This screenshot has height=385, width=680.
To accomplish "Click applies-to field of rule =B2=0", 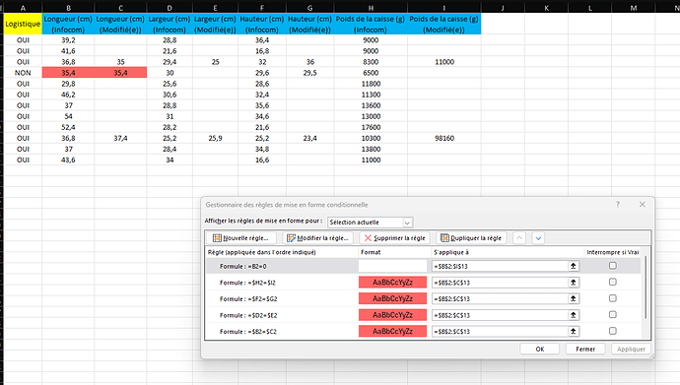I will pyautogui.click(x=500, y=266).
